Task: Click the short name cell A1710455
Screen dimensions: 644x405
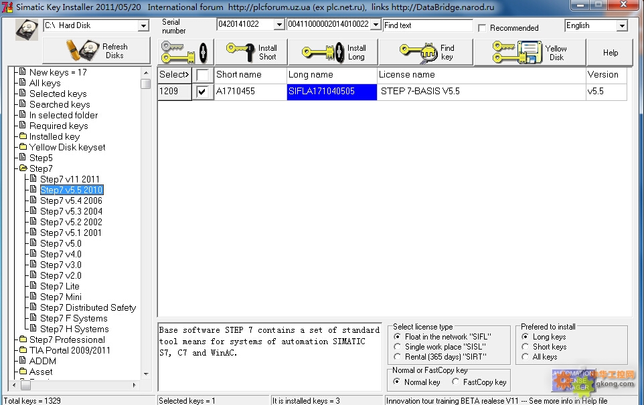Action: 250,92
